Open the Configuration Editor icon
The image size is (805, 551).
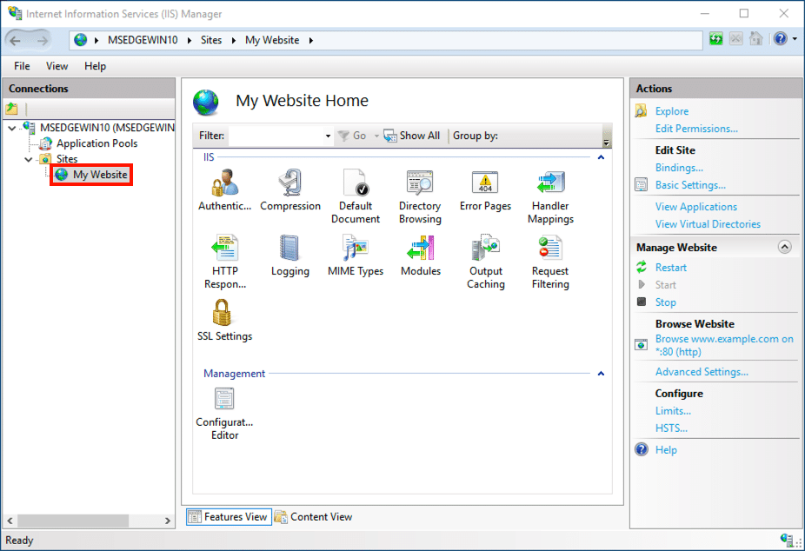(224, 401)
